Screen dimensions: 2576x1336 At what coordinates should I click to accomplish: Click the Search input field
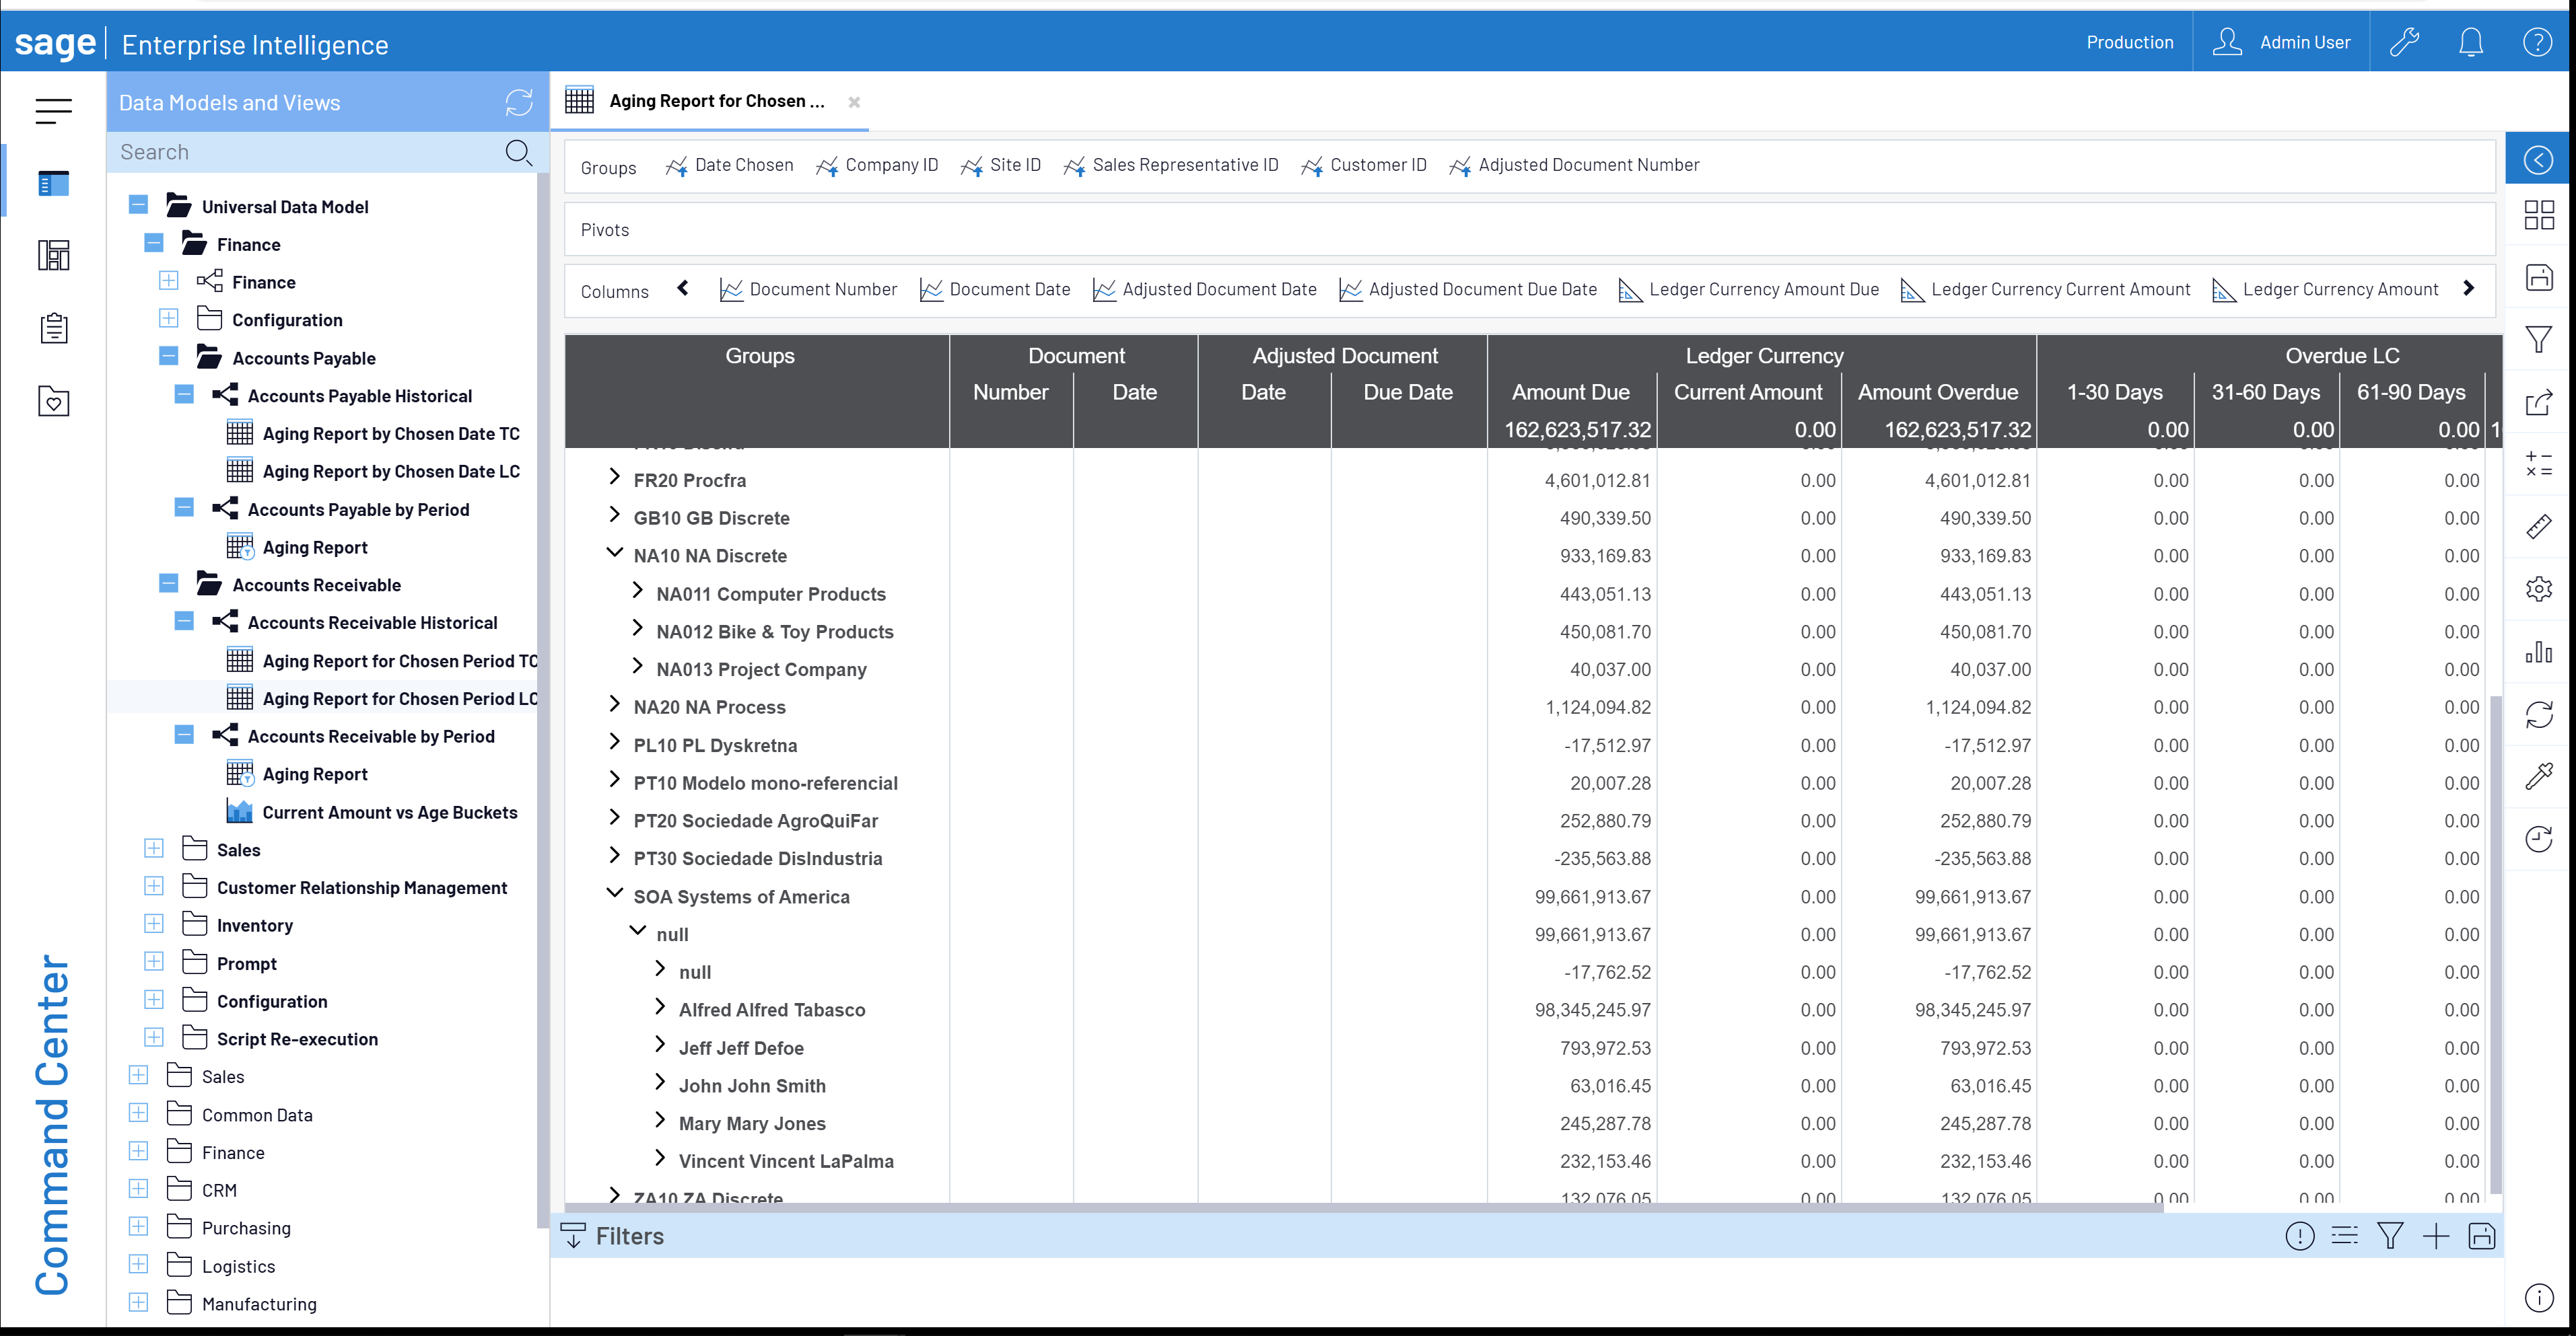(300, 151)
